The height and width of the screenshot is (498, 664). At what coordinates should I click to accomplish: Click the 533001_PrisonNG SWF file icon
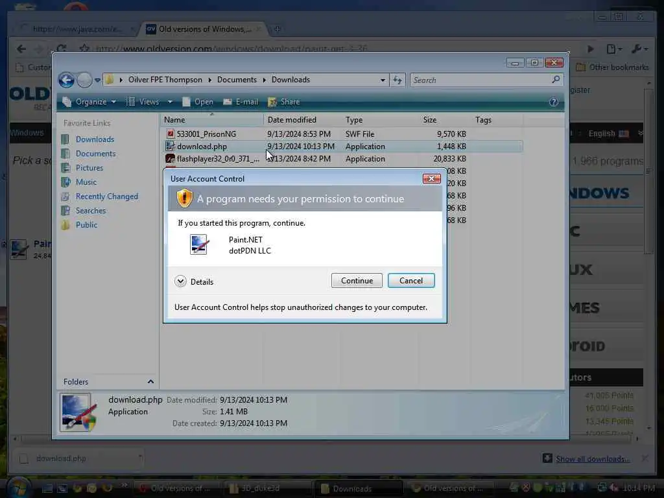tap(170, 134)
